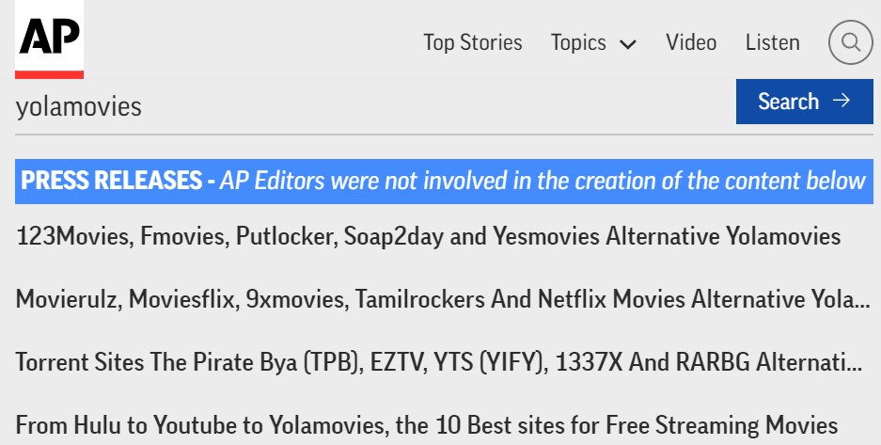The height and width of the screenshot is (445, 881).
Task: Click the blue Search button text
Action: coord(788,102)
